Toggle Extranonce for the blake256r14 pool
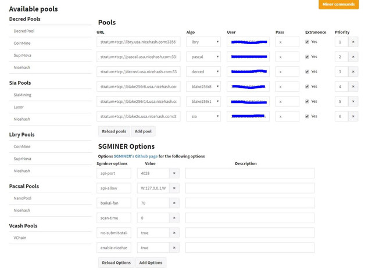Image resolution: width=372 pixels, height=272 pixels. click(307, 102)
